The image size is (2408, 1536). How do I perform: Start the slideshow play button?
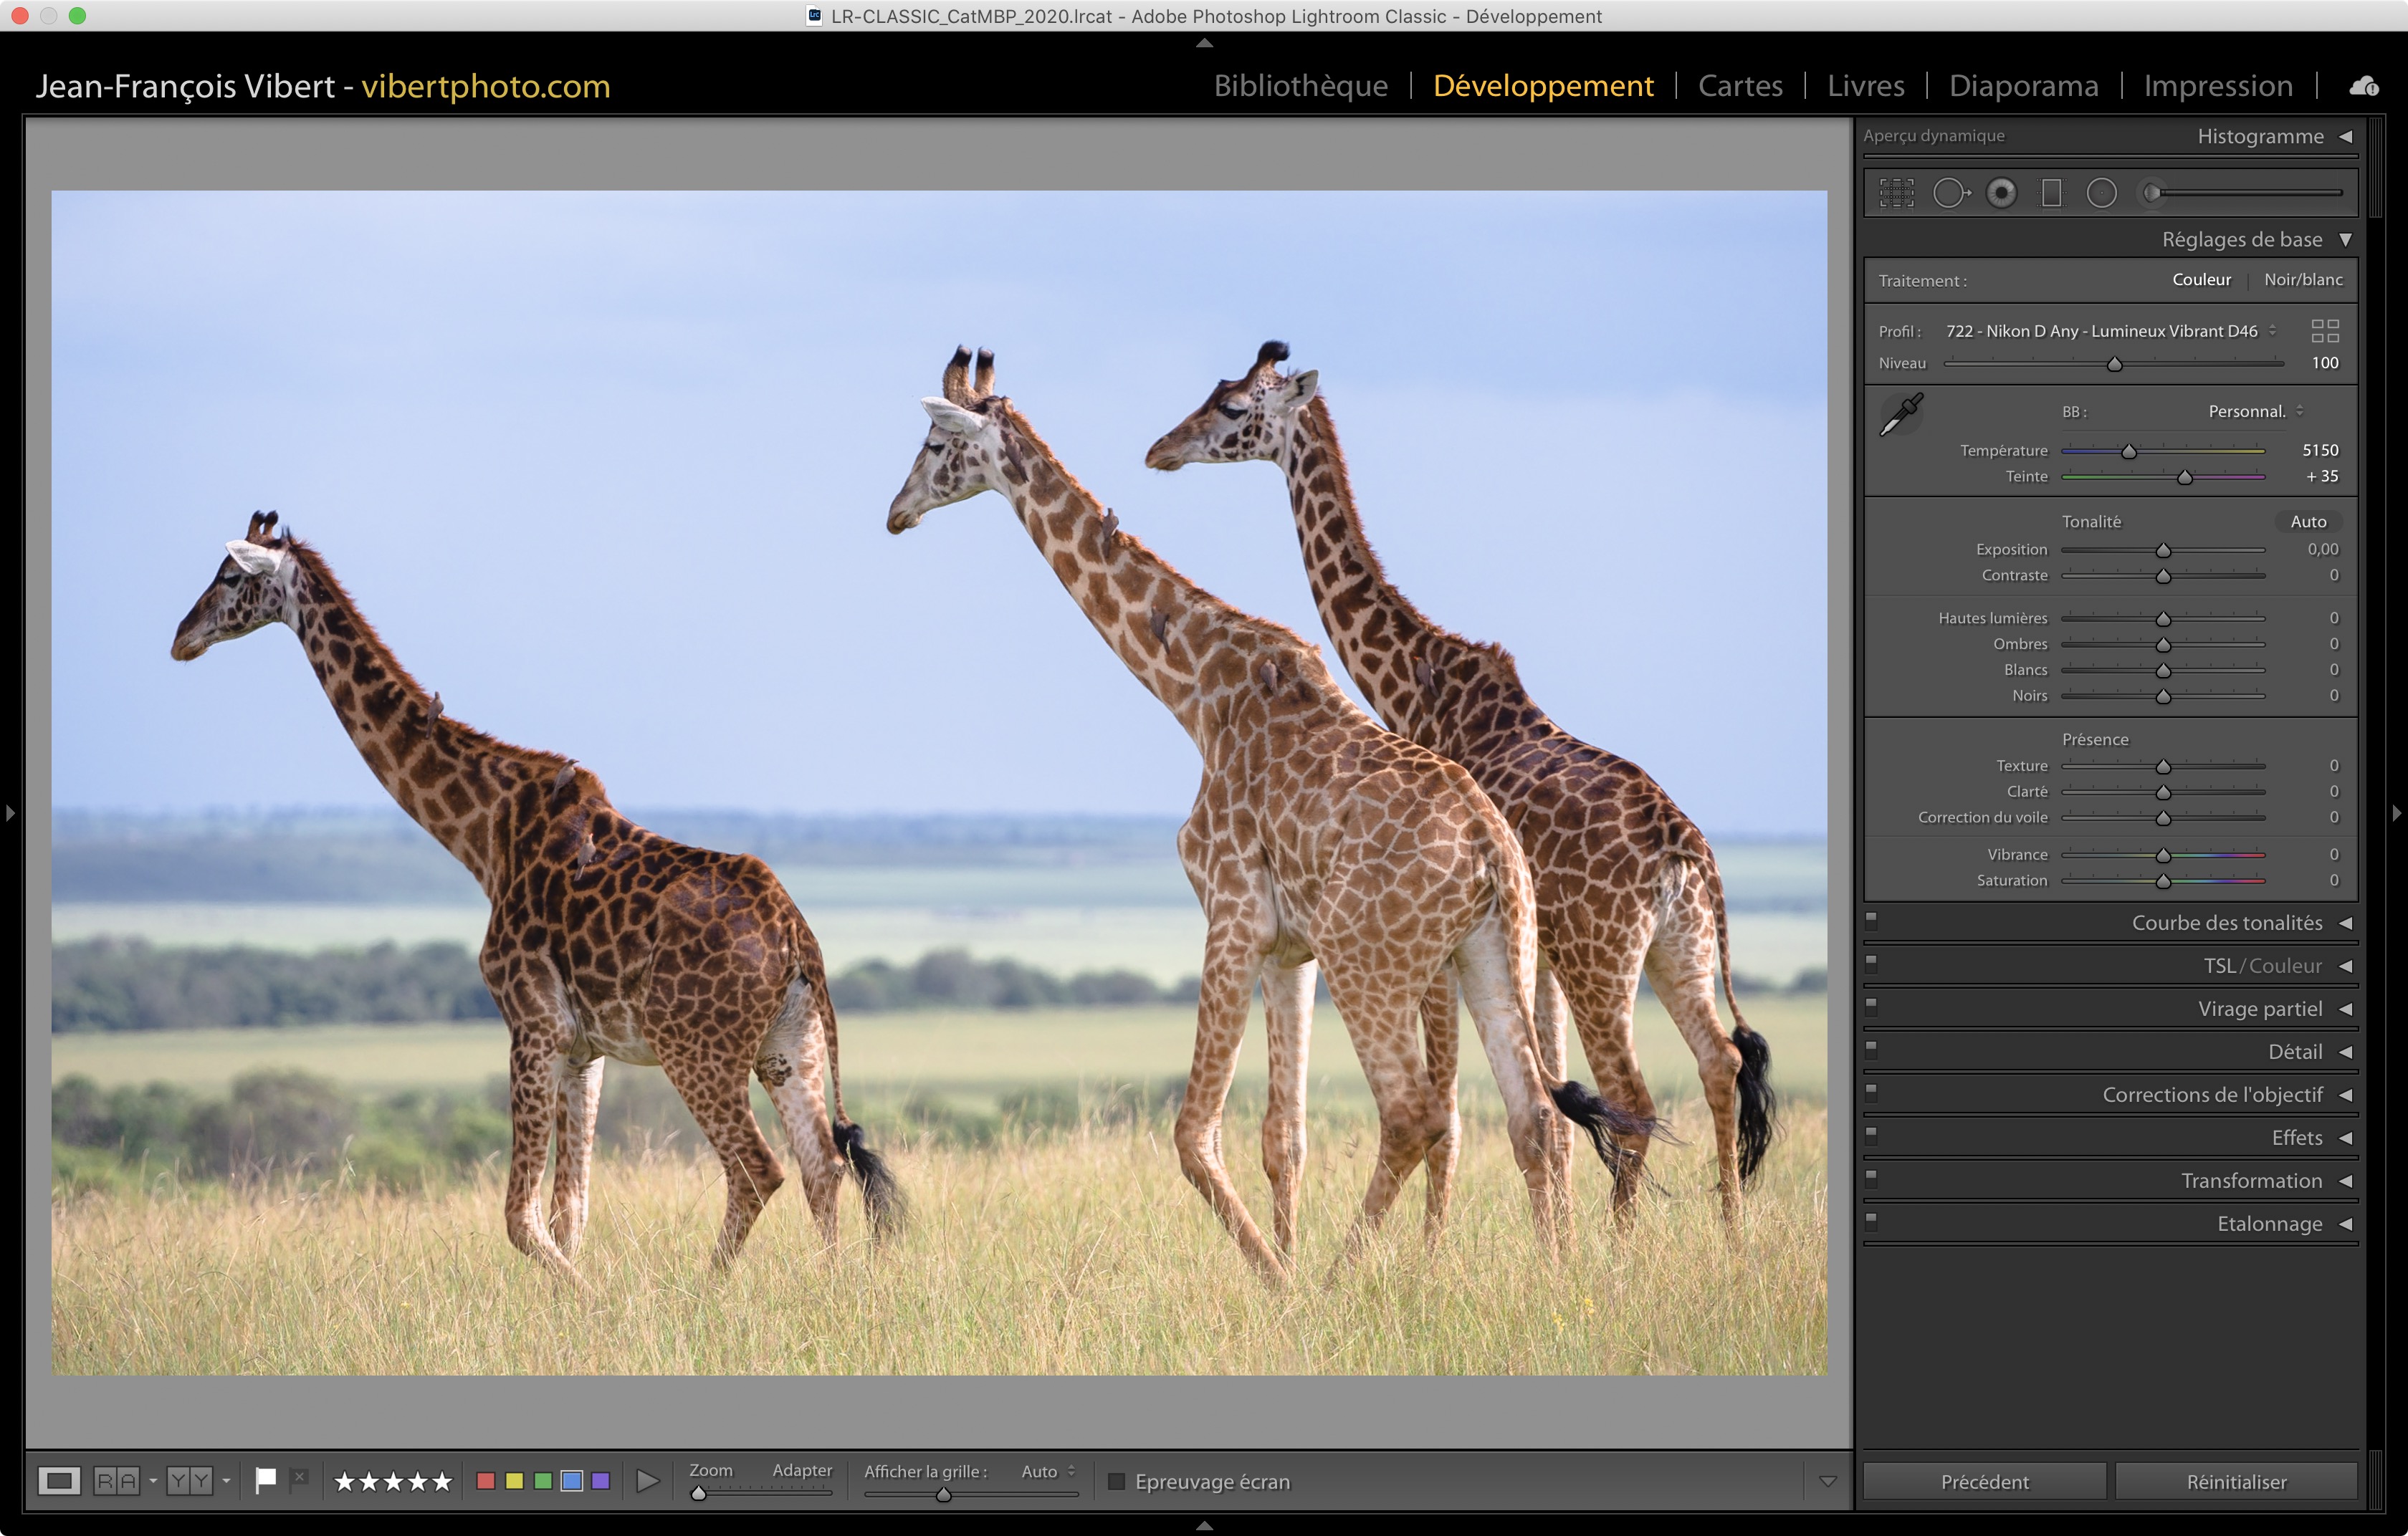pyautogui.click(x=648, y=1481)
